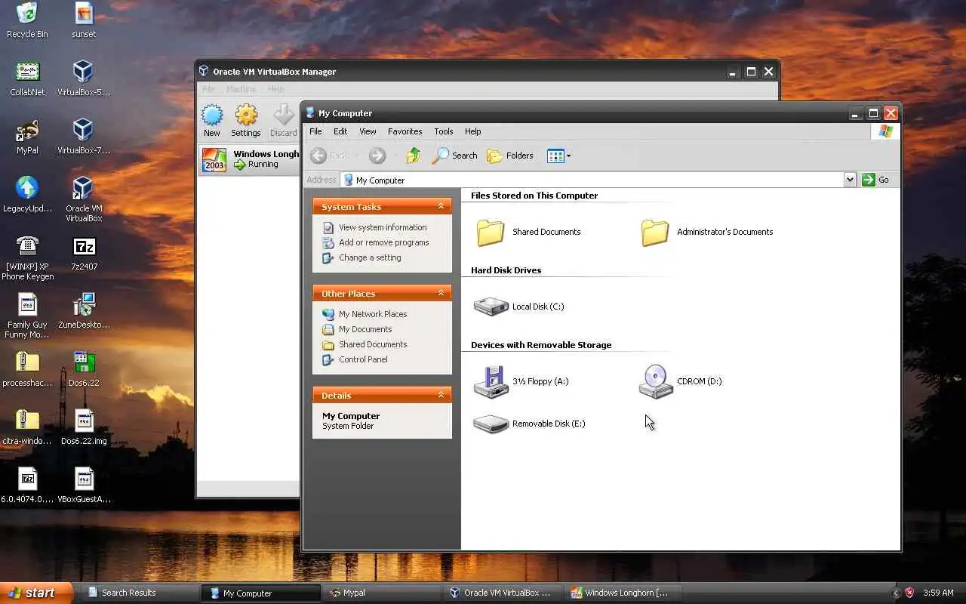Open the Help menu in My Computer
Viewport: 966px width, 604px height.
tap(472, 131)
